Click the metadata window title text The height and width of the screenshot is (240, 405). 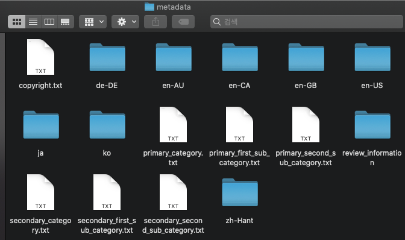[x=174, y=7]
